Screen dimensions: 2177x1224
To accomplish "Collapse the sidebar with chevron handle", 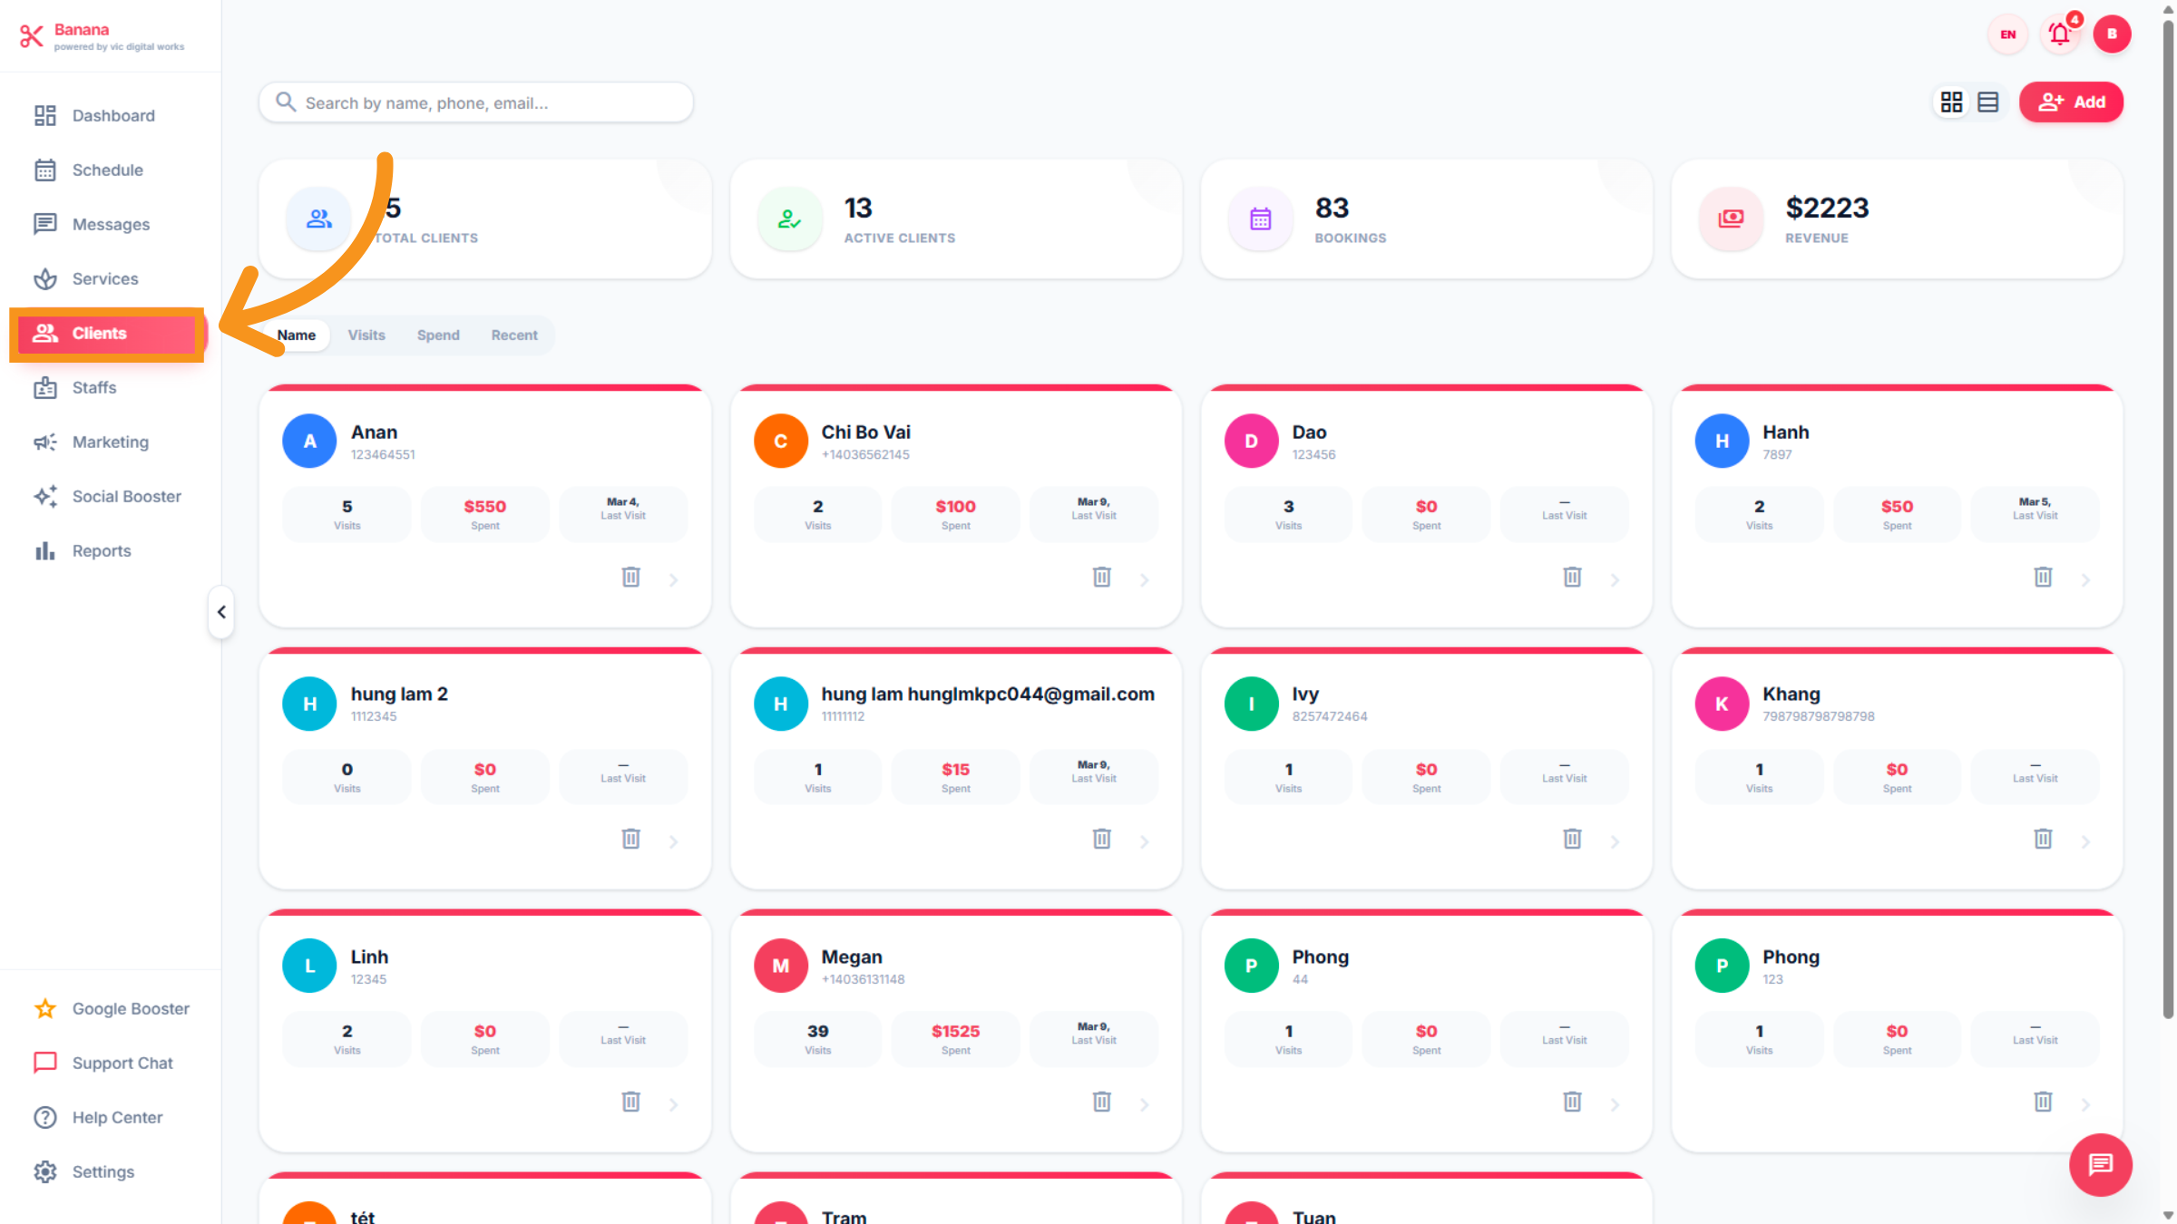I will click(x=221, y=612).
